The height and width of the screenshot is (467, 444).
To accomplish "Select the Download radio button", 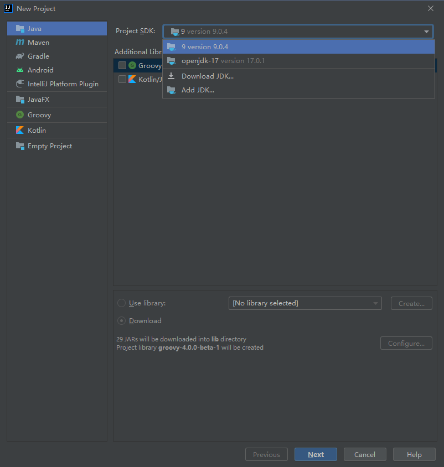I will [x=121, y=320].
